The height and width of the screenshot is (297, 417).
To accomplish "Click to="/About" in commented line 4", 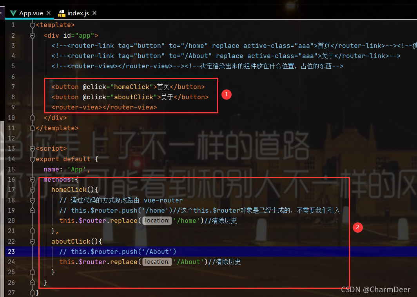I will [x=190, y=56].
